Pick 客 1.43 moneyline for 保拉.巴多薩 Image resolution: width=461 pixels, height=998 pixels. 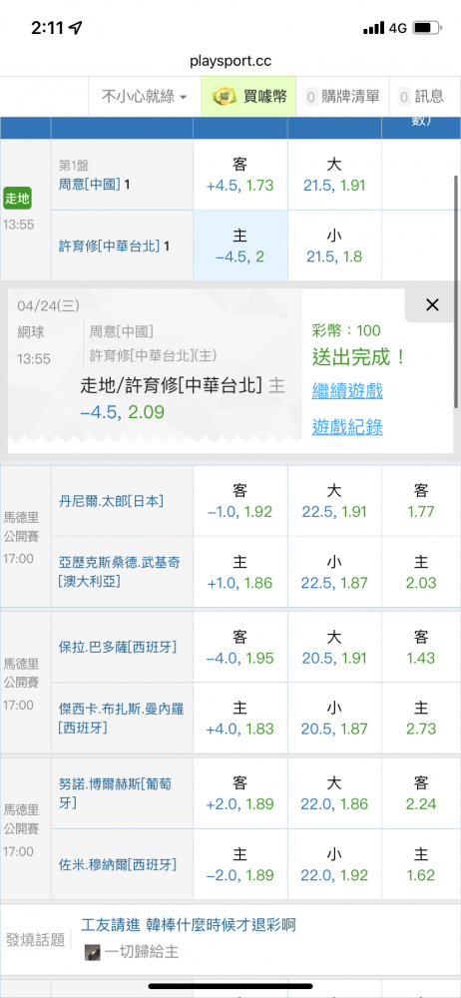(x=421, y=648)
